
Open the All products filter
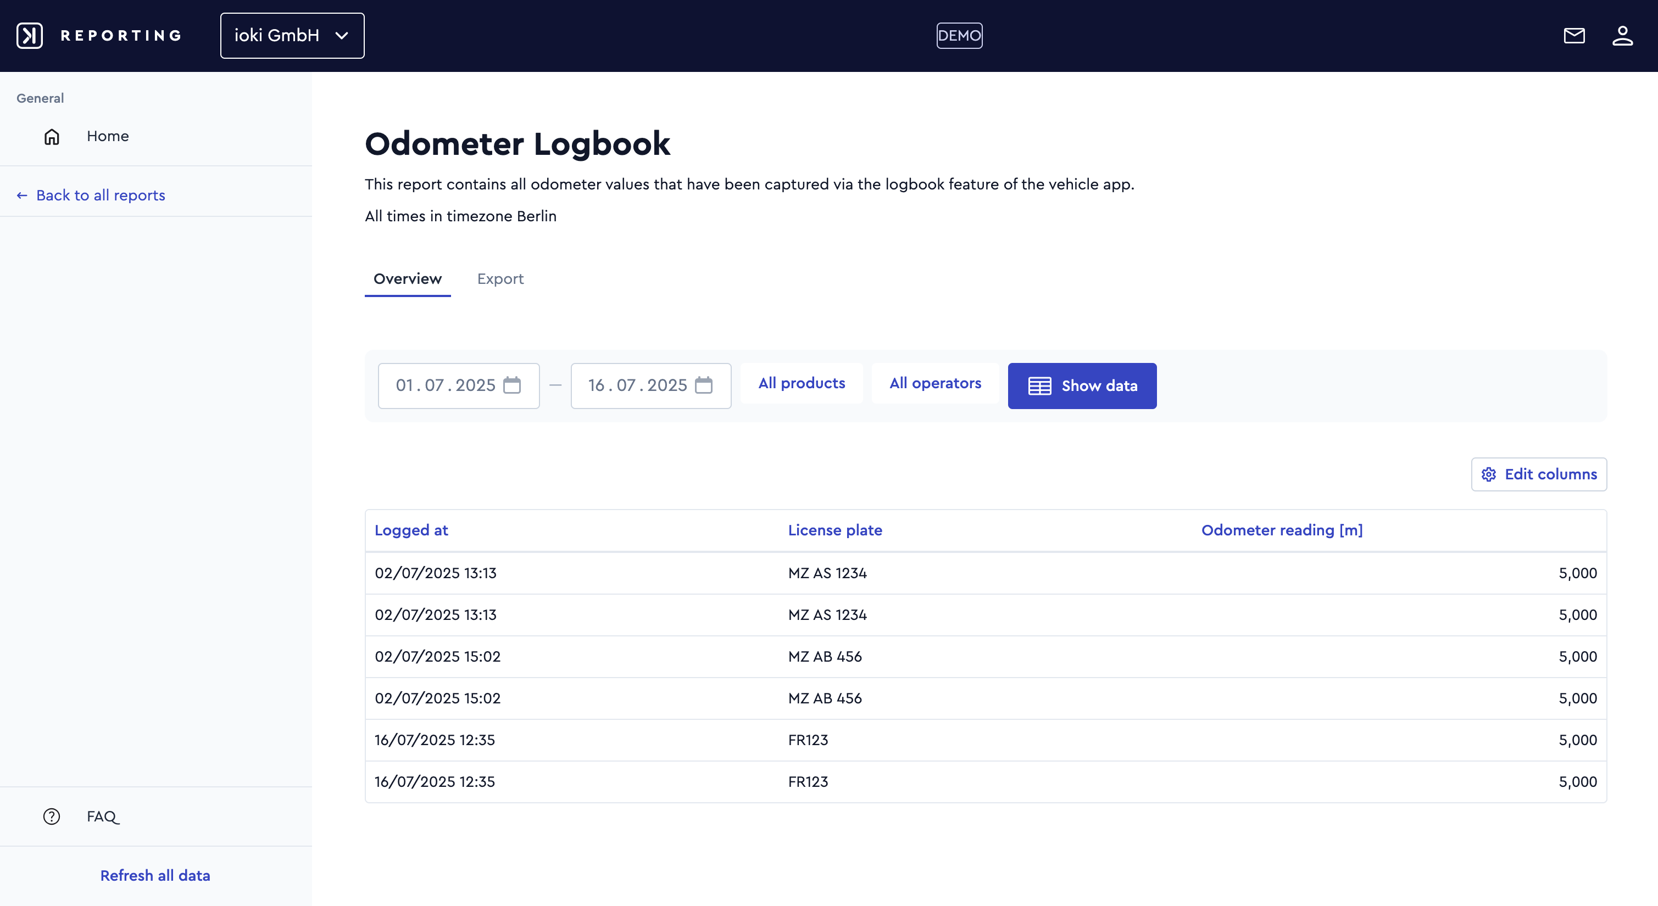pos(802,383)
